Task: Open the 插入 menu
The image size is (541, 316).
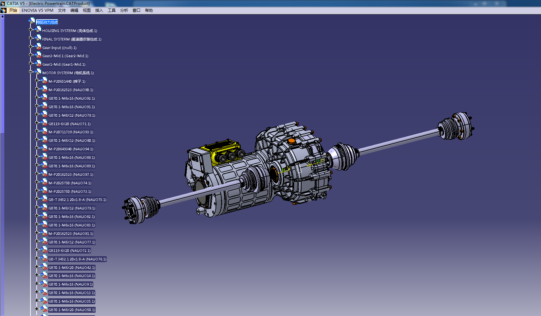Action: click(x=99, y=10)
